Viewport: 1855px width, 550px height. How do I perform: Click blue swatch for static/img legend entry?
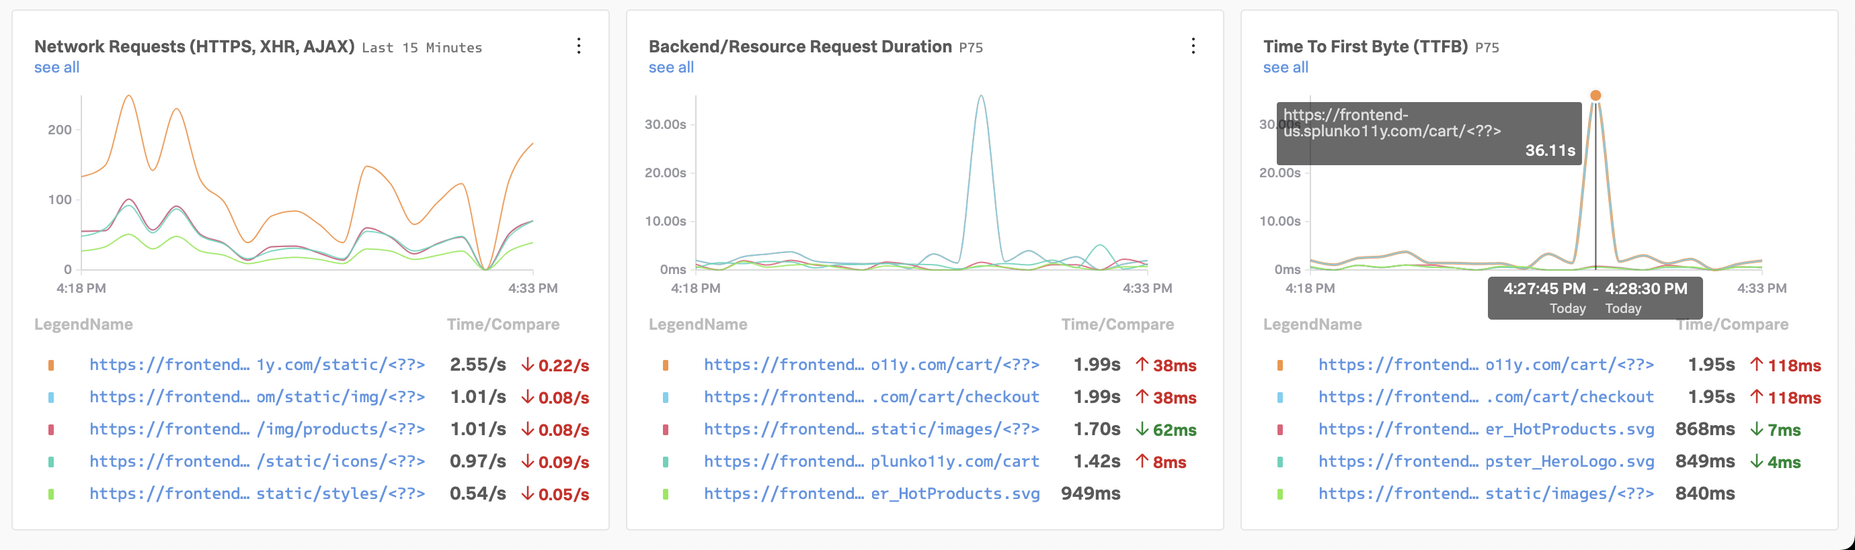[x=51, y=398]
